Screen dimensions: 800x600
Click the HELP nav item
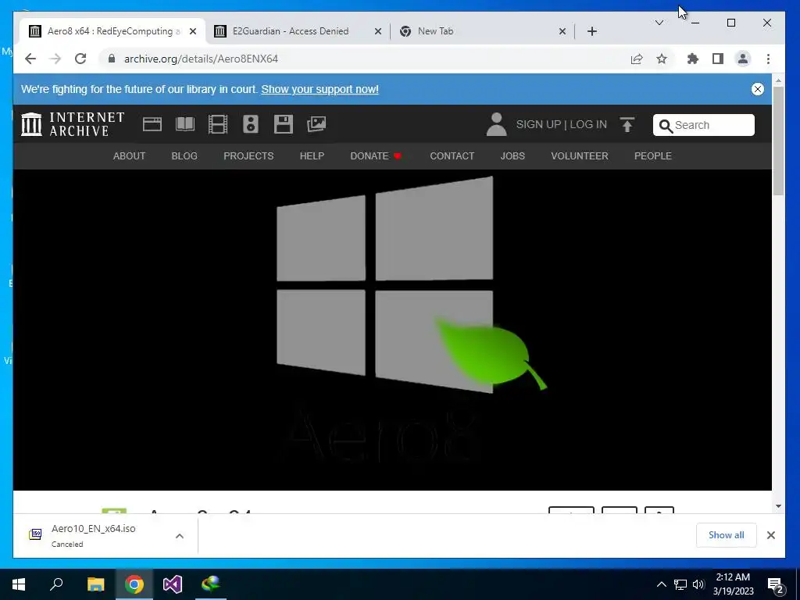[312, 156]
